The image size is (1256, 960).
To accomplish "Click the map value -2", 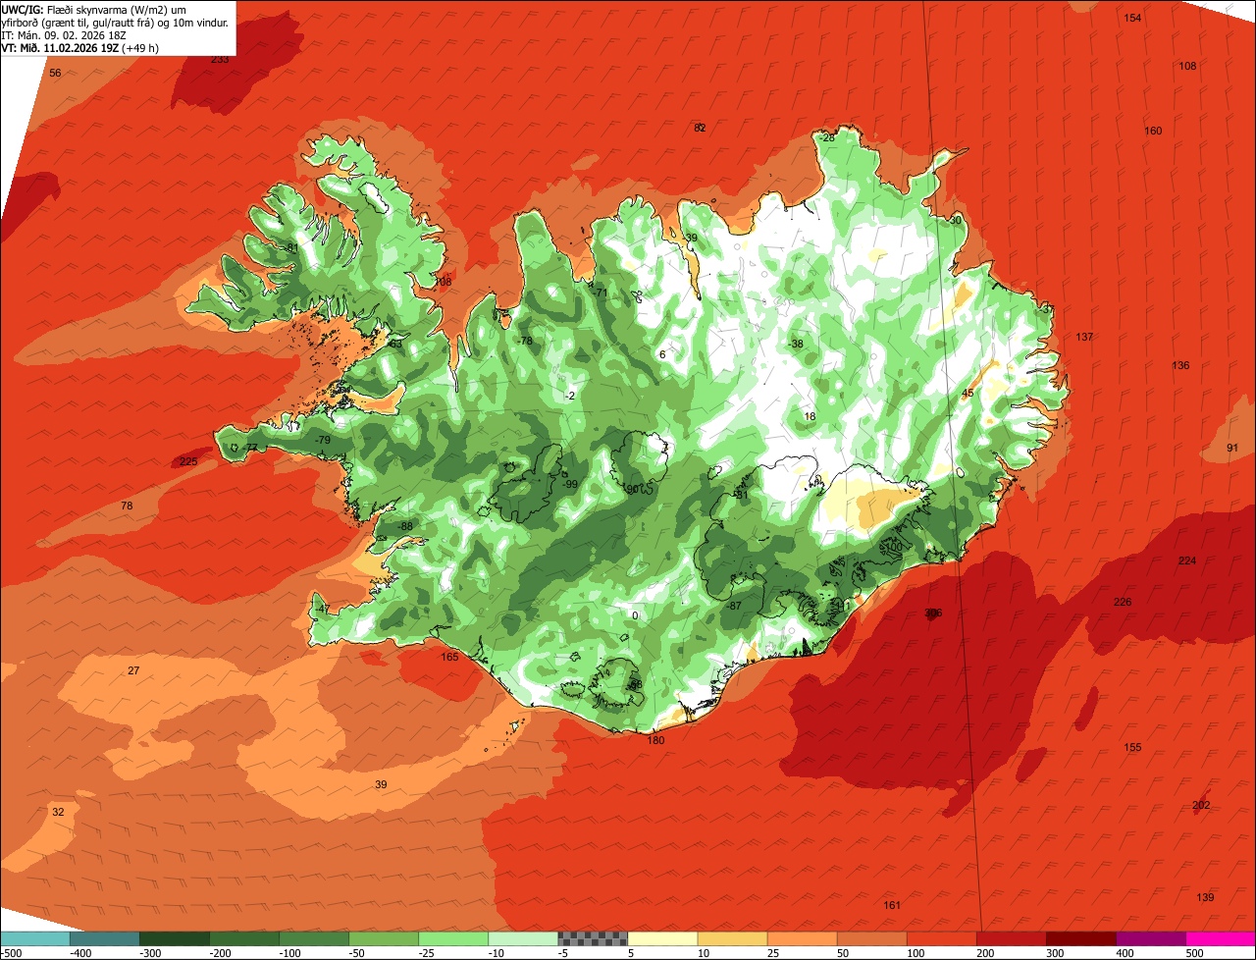I will (569, 397).
